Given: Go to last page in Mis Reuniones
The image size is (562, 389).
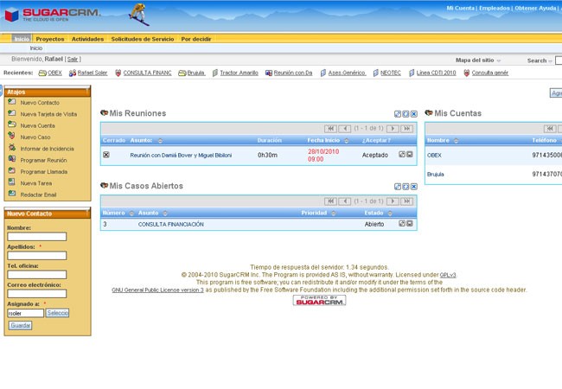Looking at the screenshot, I should (x=407, y=129).
